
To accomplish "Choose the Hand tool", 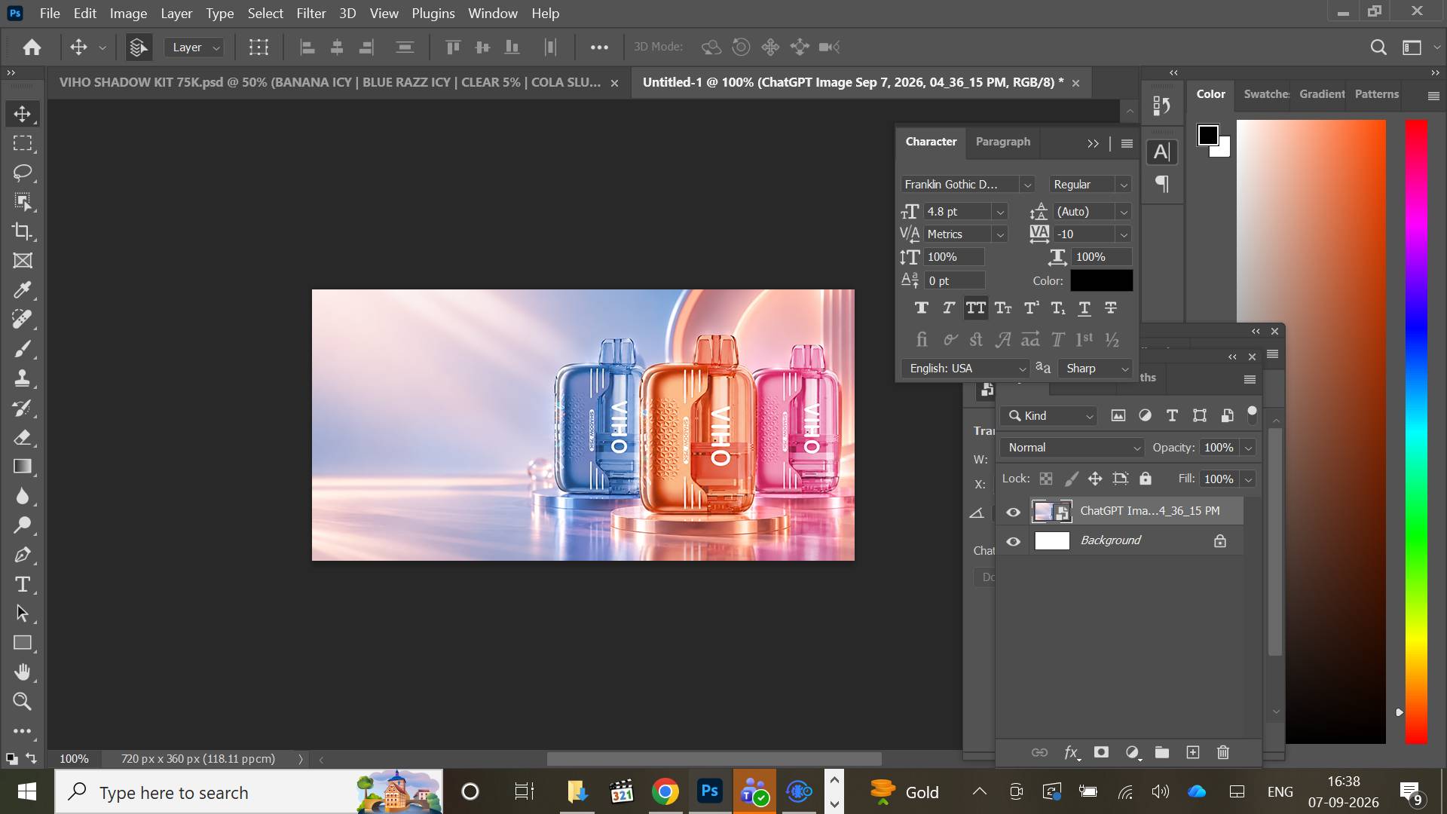I will [x=23, y=672].
